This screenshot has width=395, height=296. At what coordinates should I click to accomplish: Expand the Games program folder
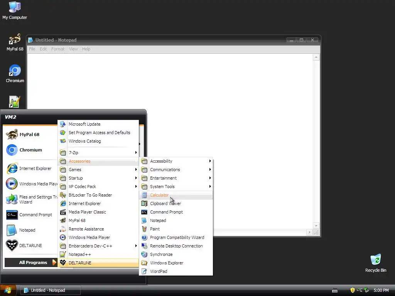pyautogui.click(x=98, y=170)
